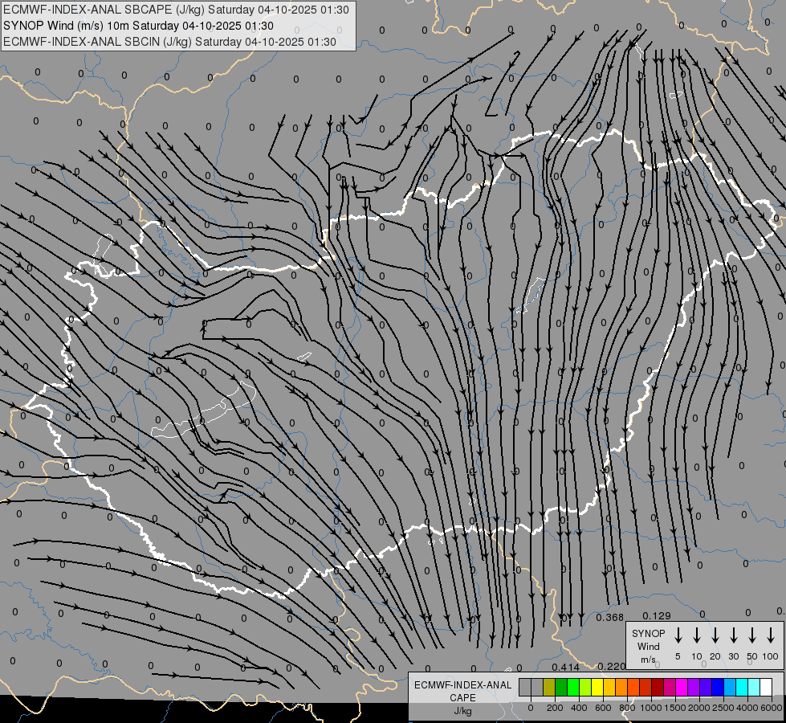The image size is (786, 723).
Task: Select the dark green CAPE legend swatch
Action: [x=561, y=687]
